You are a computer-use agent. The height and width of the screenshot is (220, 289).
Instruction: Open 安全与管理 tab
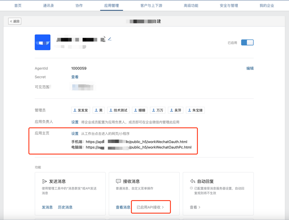pos(229,6)
